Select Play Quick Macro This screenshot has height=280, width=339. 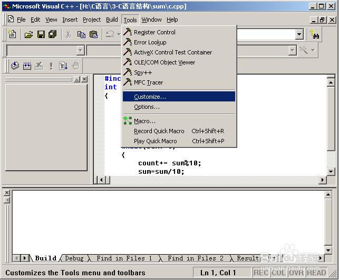click(179, 141)
